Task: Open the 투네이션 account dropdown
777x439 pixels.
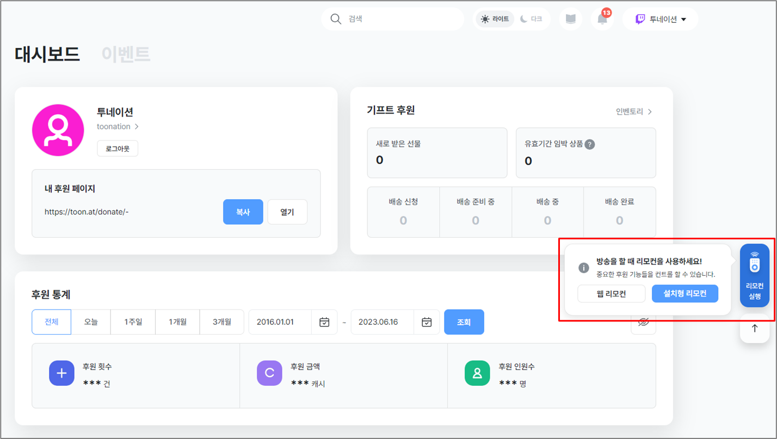Action: [x=661, y=19]
